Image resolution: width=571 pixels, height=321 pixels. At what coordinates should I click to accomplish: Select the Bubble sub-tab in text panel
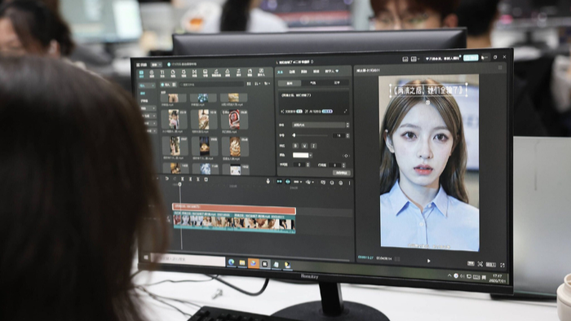pos(312,83)
